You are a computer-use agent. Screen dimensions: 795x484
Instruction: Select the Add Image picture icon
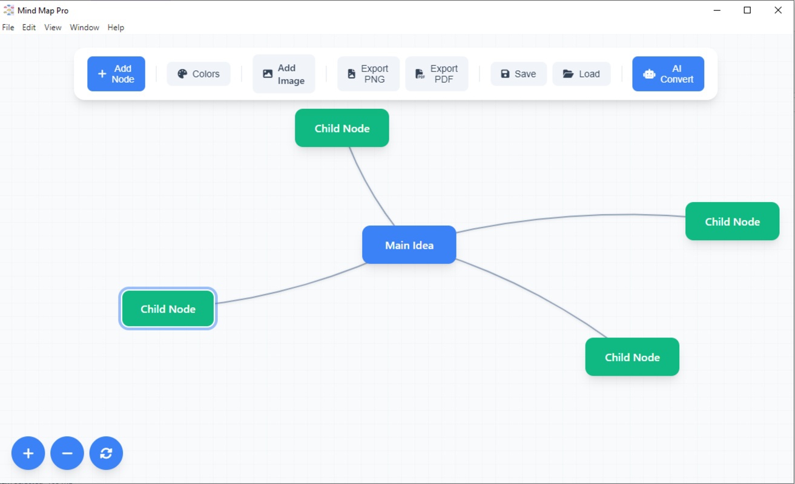pos(268,73)
